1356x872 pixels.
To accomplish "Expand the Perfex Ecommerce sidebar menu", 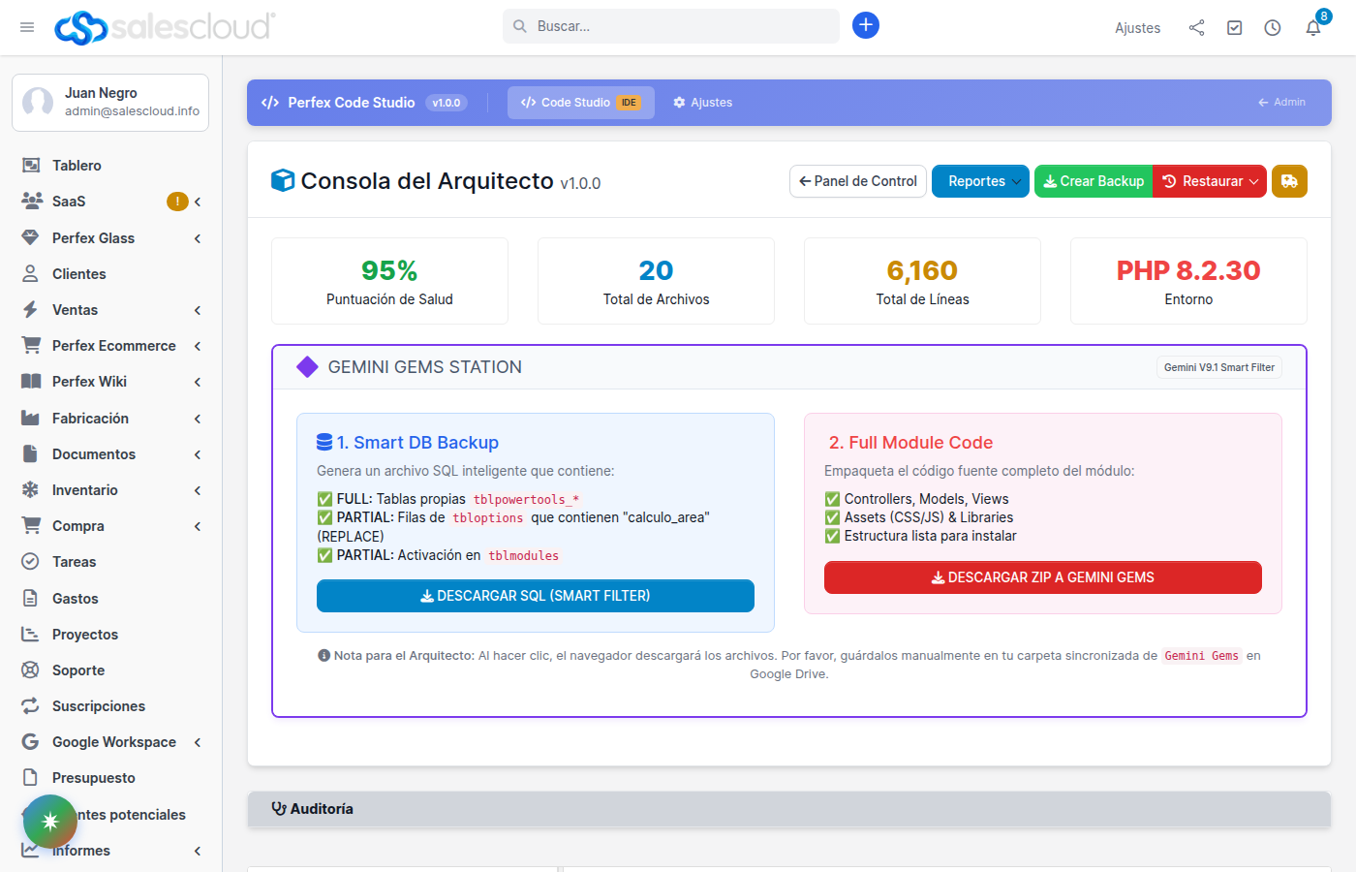I will [x=113, y=346].
